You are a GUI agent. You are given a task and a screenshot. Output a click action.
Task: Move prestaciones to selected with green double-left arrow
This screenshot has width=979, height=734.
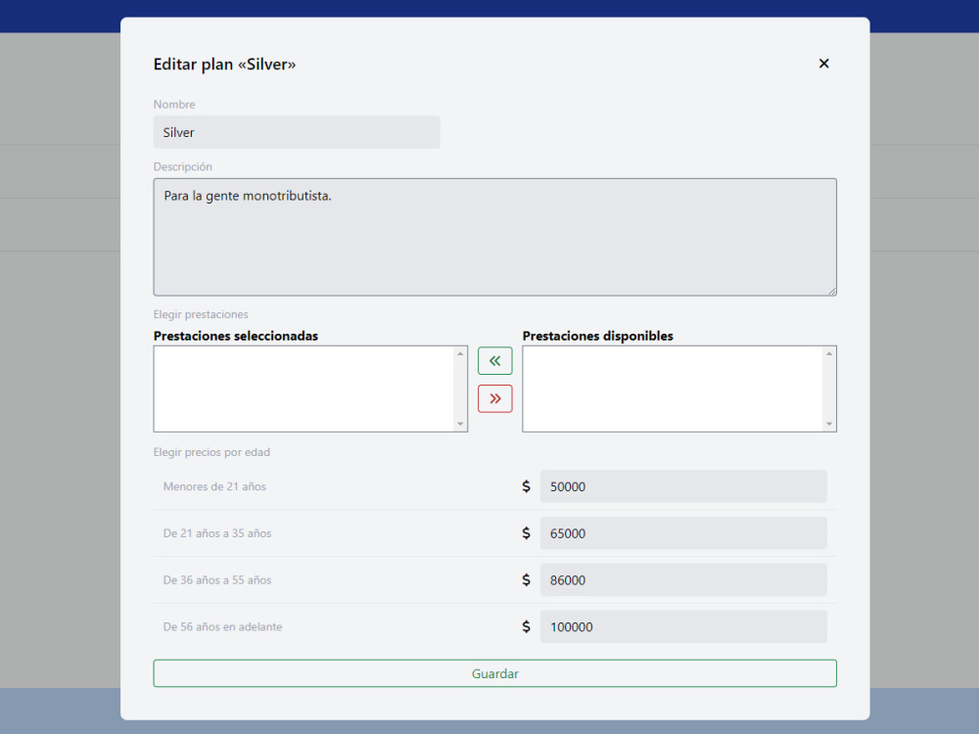coord(495,361)
